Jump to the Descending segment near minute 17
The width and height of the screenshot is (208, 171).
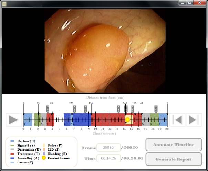click(146, 120)
